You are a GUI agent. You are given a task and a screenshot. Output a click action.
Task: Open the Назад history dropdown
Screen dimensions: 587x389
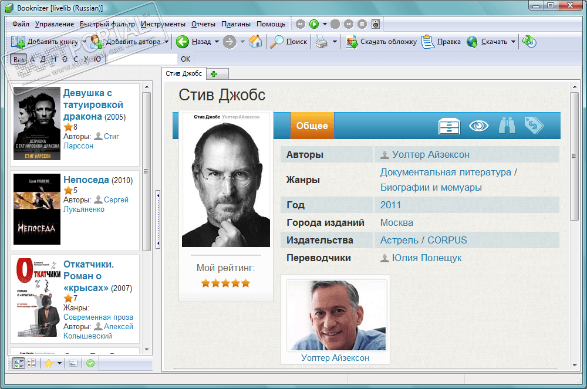point(217,42)
